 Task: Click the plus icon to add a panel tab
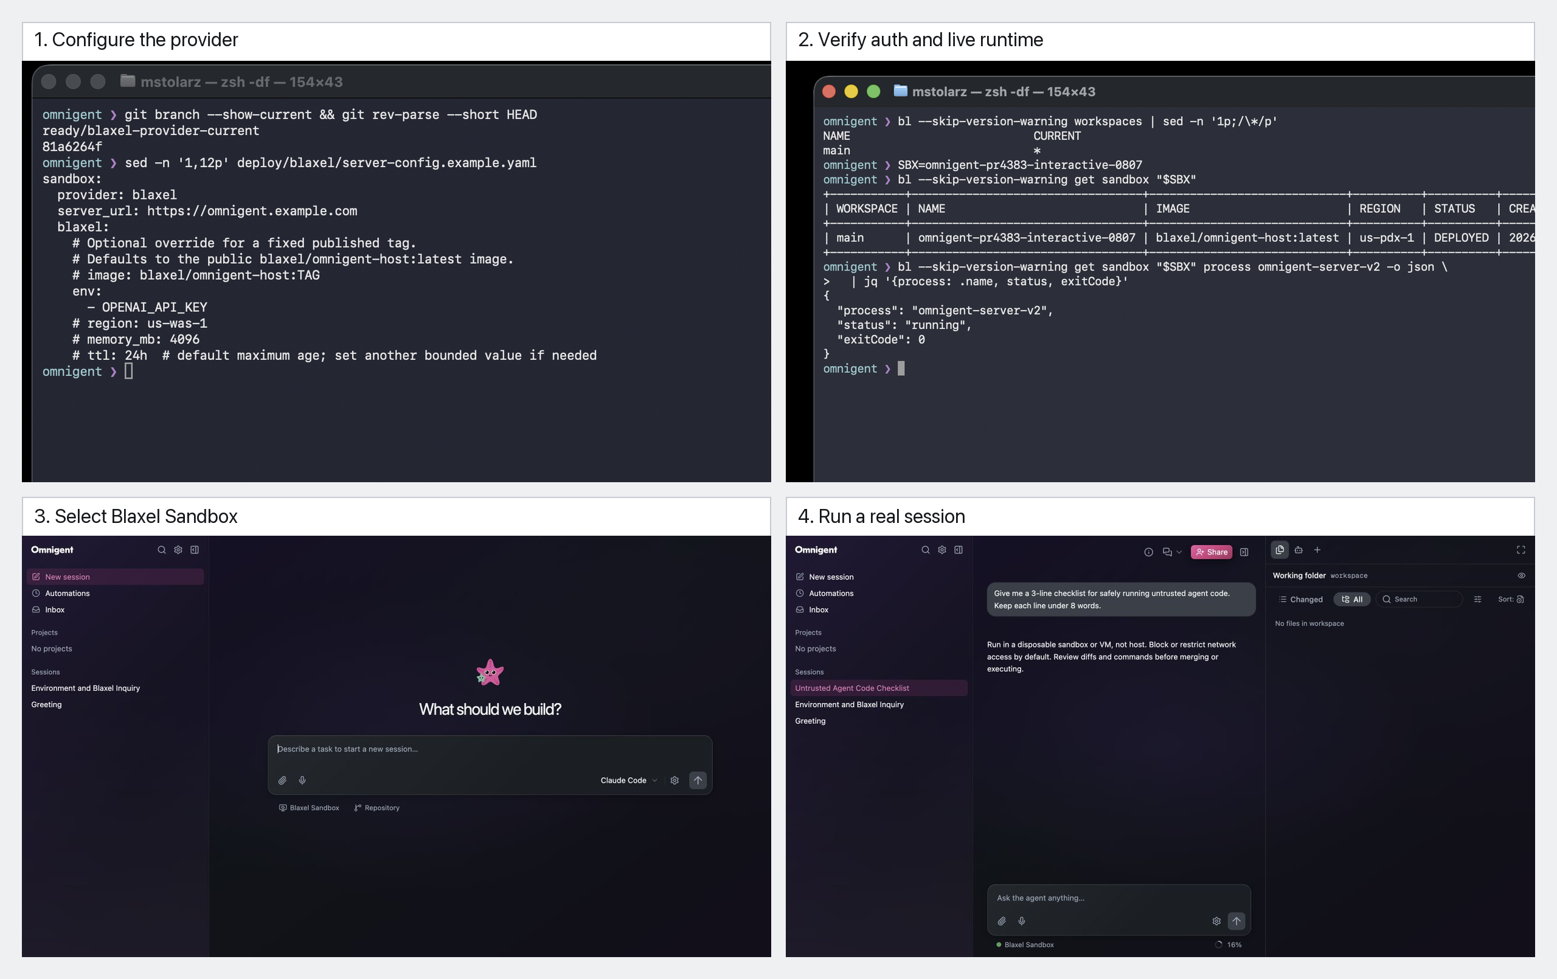pos(1317,550)
